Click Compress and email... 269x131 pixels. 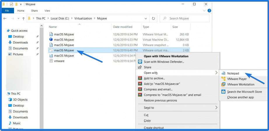(x=158, y=89)
